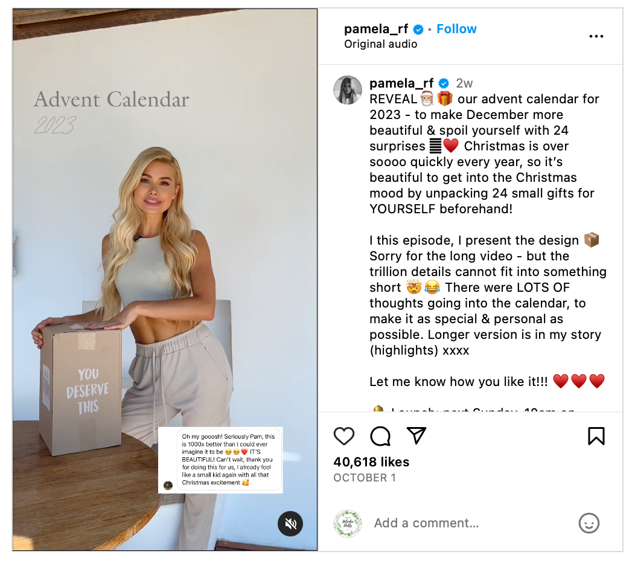This screenshot has height=563, width=635.
Task: Open comments via speech bubble icon
Action: coord(380,436)
